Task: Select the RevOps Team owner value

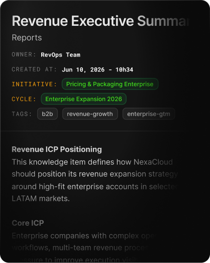Action: [x=61, y=55]
